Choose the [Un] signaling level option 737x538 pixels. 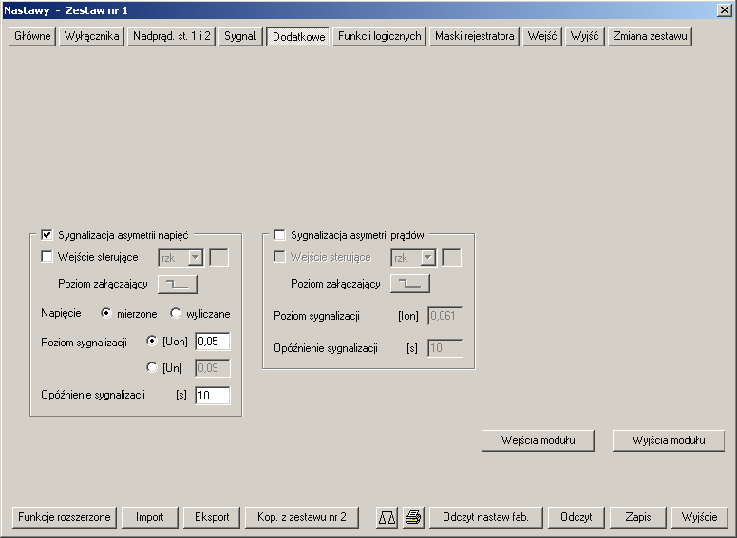coord(151,367)
